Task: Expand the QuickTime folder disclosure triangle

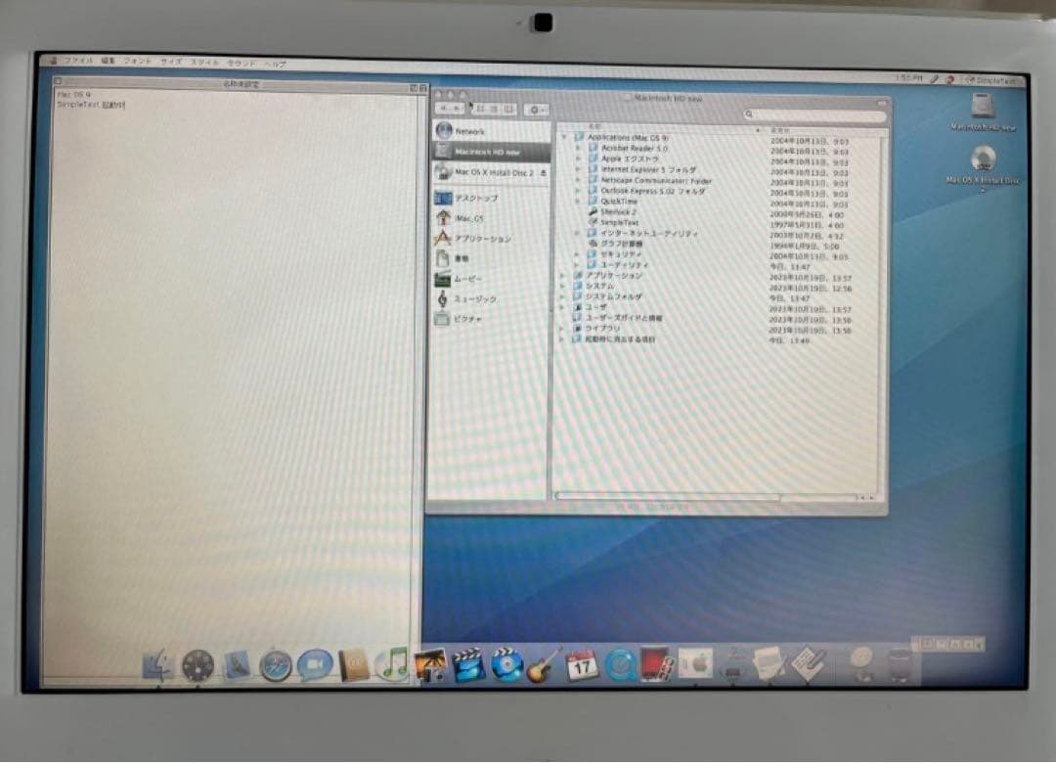Action: coord(579,201)
